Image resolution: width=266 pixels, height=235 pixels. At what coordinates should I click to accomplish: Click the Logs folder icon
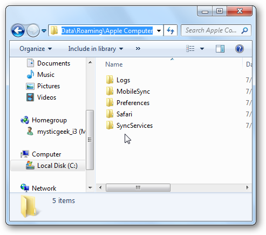110,80
